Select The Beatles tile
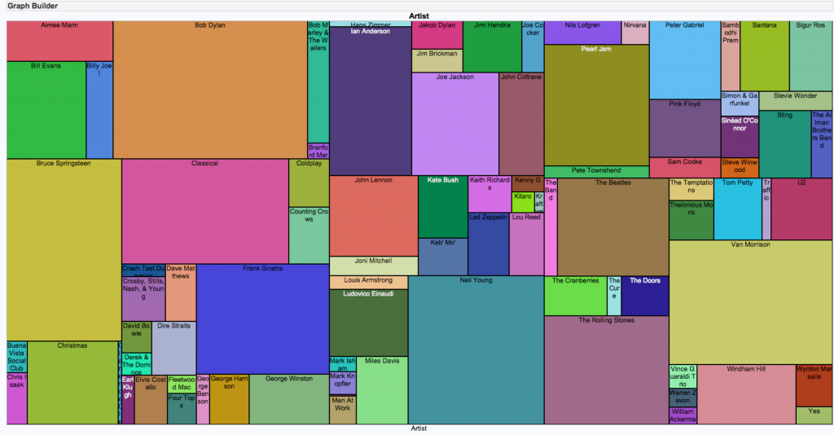 tap(612, 227)
